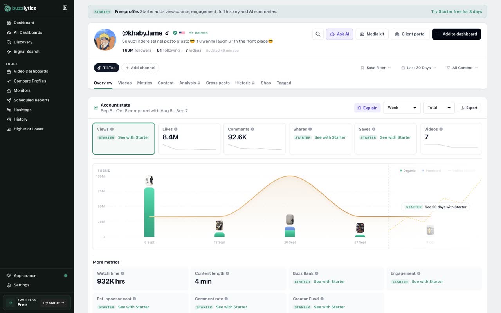This screenshot has height=313, width=501.
Task: Click the info icon beside Est. sponsor cost
Action: click(135, 299)
